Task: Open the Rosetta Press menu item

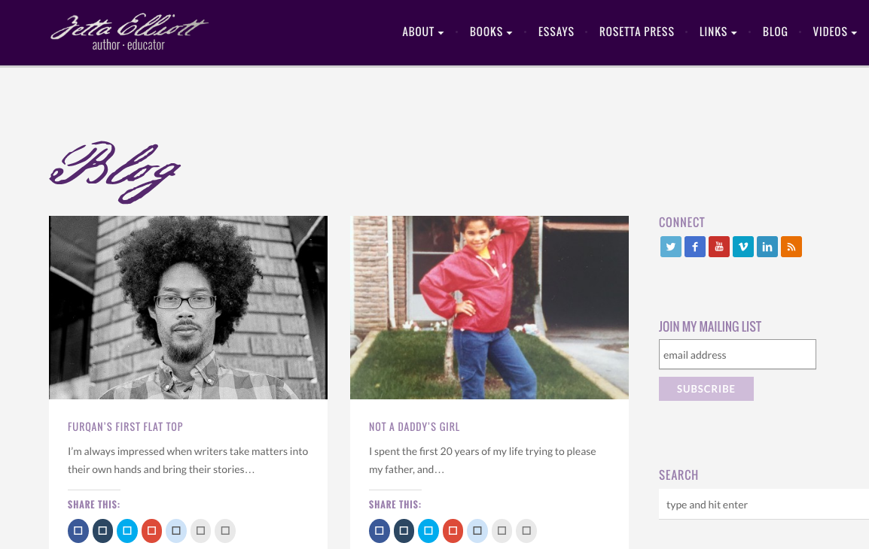Action: (x=637, y=32)
